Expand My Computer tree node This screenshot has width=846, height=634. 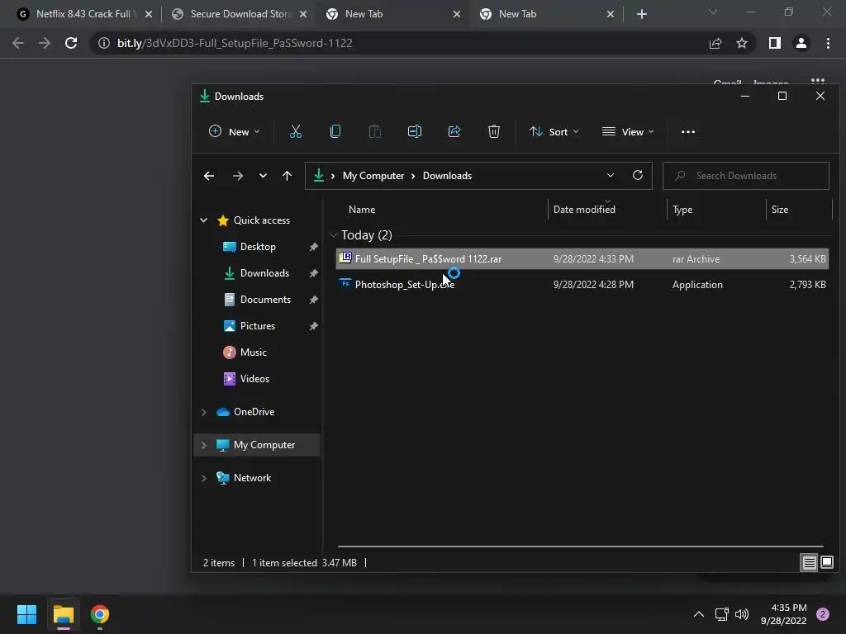point(204,445)
